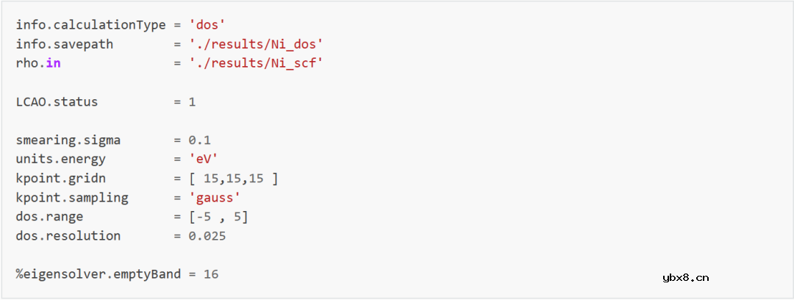Click the commented %eigensolver.emptyBand line
Screen dimensions: 794x300
point(118,274)
